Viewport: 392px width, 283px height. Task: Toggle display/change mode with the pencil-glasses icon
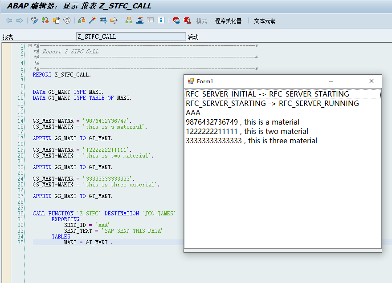pos(34,20)
